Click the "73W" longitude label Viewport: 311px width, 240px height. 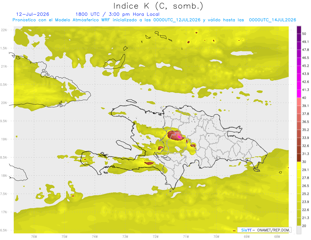[125, 236]
